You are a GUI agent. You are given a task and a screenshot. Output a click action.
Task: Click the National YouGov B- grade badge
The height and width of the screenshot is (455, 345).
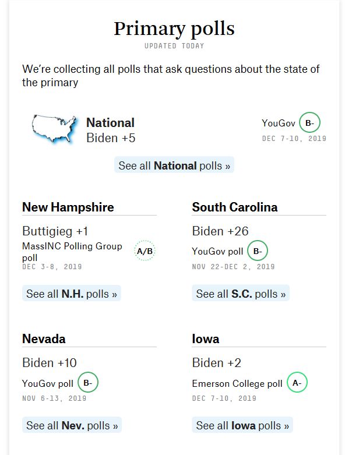pos(309,123)
